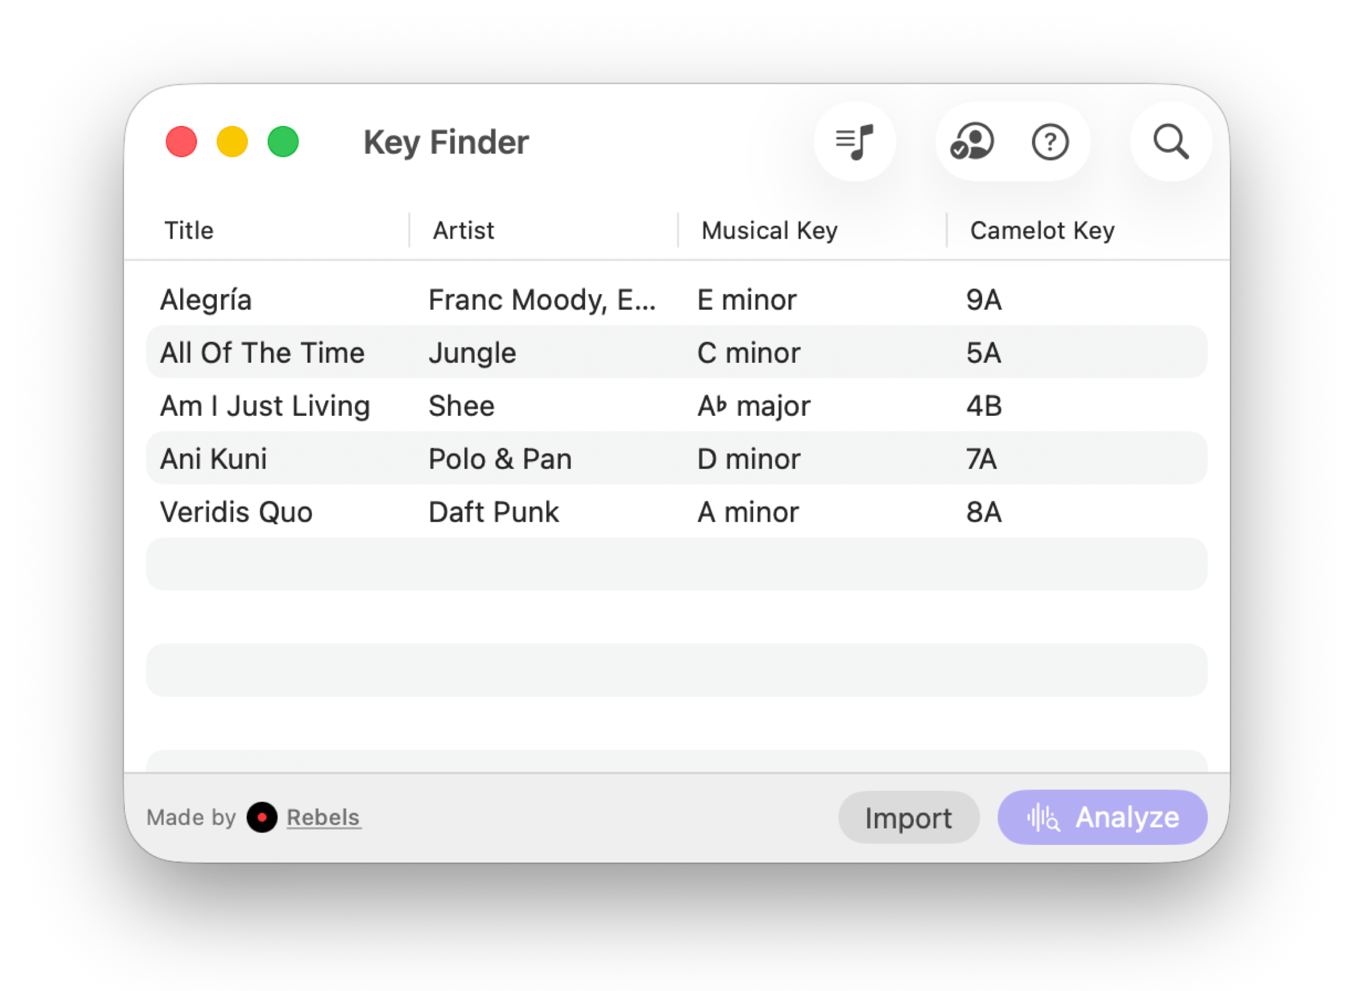Select the Veridis Quo track row
The width and height of the screenshot is (1354, 991).
point(236,511)
